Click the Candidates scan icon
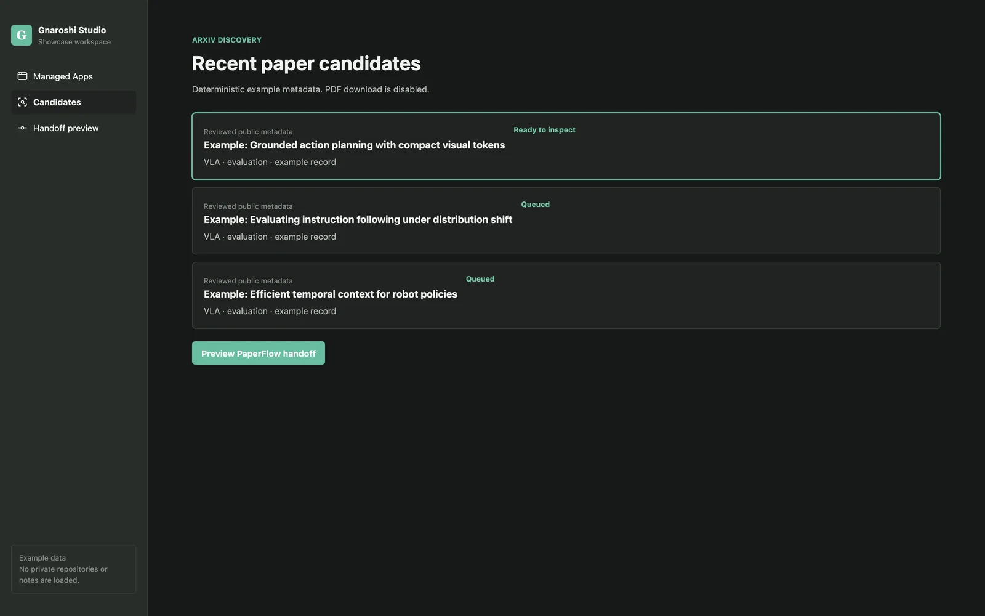 pos(22,102)
